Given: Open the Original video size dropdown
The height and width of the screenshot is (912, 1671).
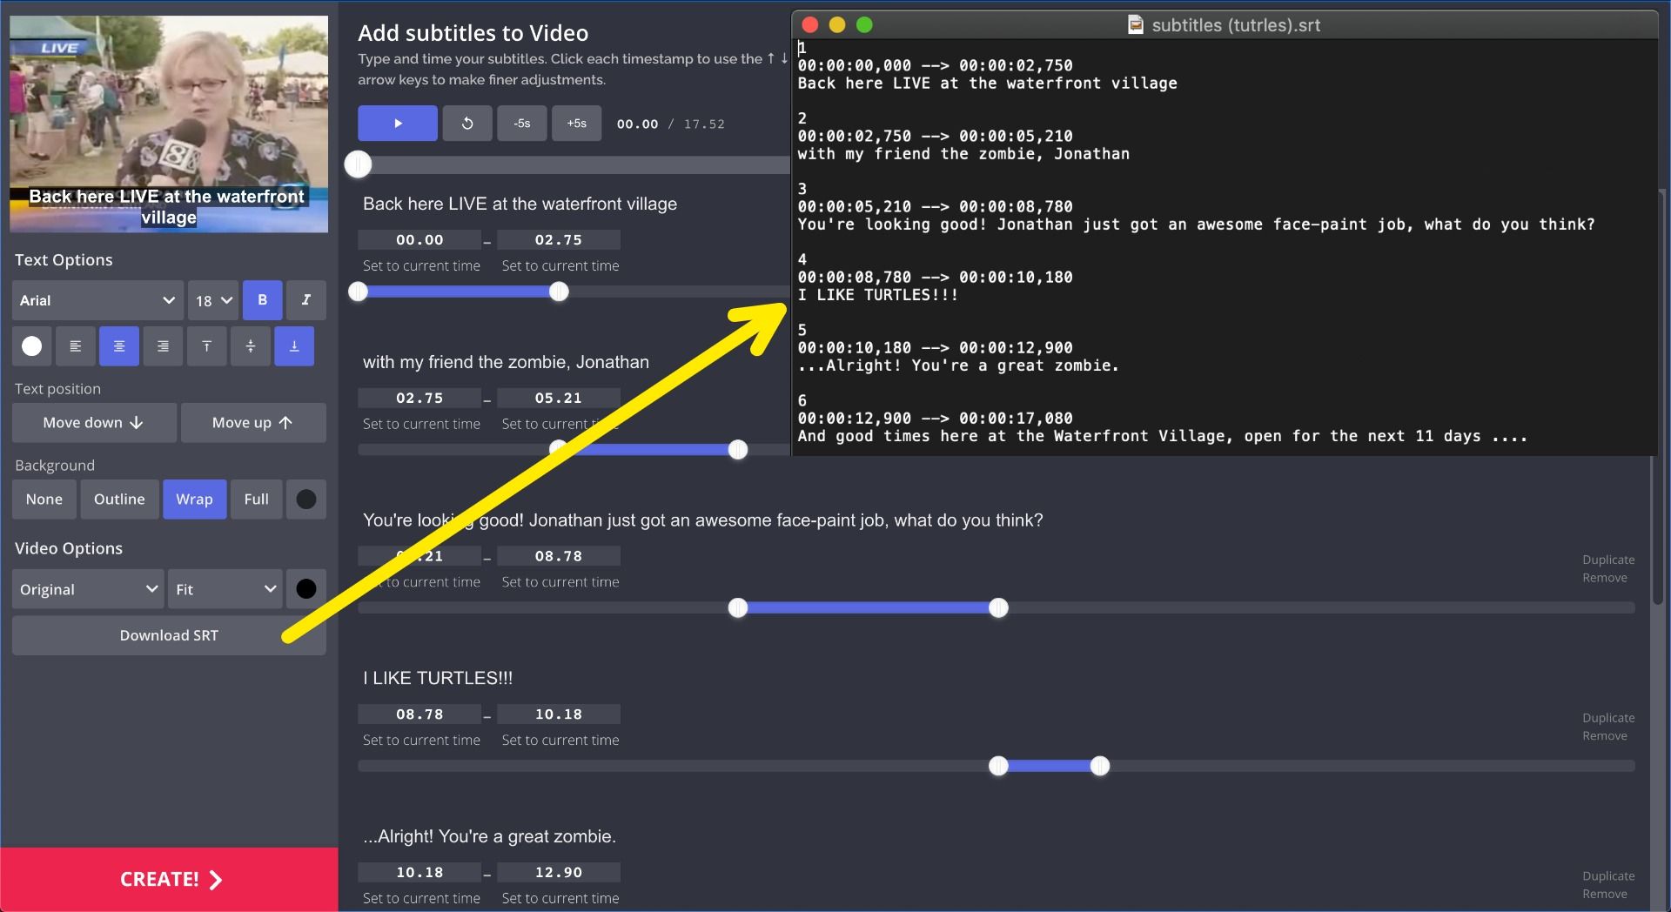Looking at the screenshot, I should [x=88, y=589].
